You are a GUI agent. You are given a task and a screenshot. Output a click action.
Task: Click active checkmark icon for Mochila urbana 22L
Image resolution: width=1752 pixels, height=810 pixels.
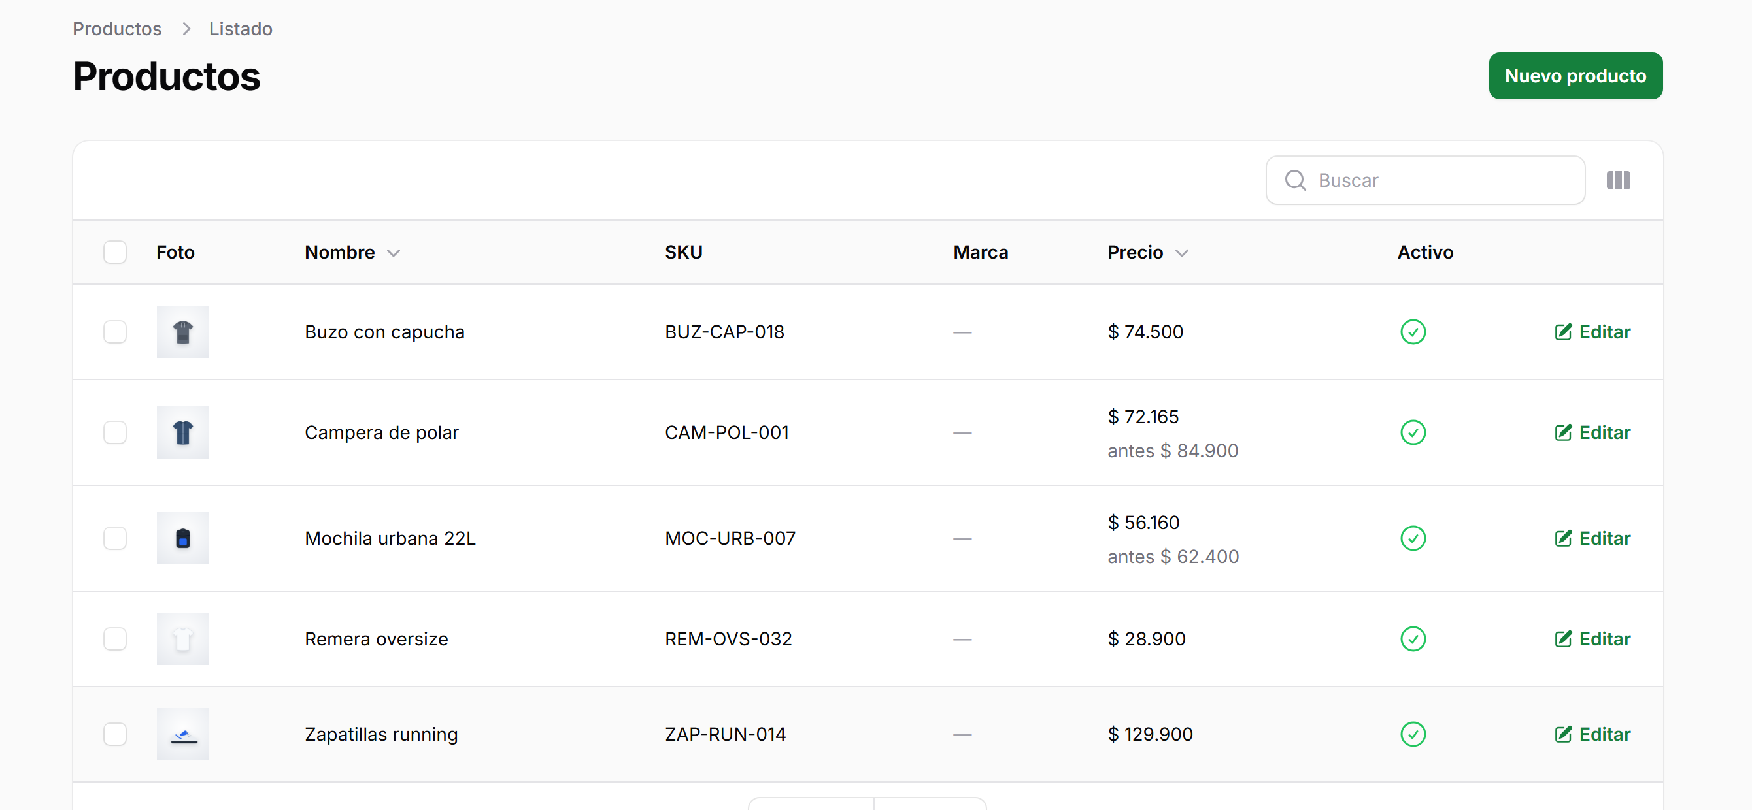click(x=1413, y=538)
